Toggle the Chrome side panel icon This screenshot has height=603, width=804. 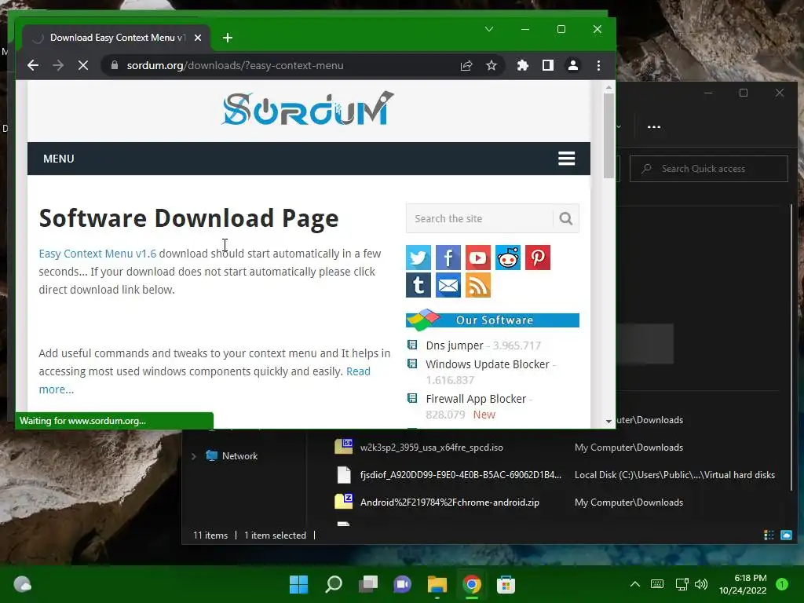(547, 66)
